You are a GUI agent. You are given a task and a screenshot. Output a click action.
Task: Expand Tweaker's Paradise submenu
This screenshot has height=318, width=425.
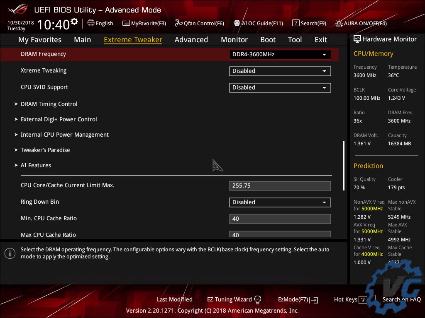(x=45, y=150)
